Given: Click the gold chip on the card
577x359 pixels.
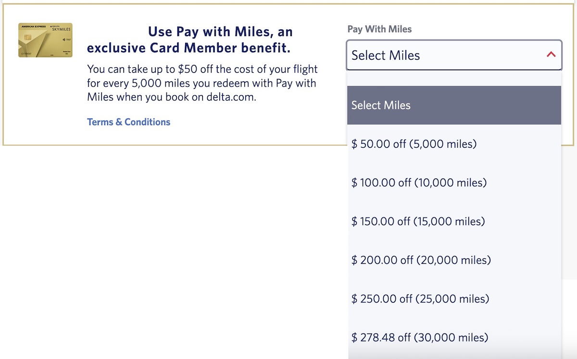Looking at the screenshot, I should click(26, 38).
